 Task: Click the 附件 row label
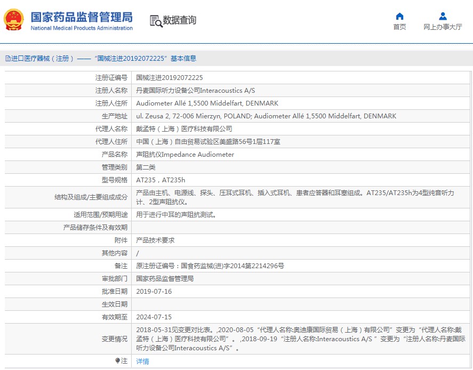(121, 240)
